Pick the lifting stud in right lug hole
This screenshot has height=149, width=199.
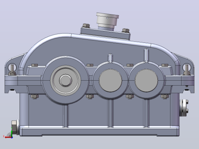(x=186, y=70)
